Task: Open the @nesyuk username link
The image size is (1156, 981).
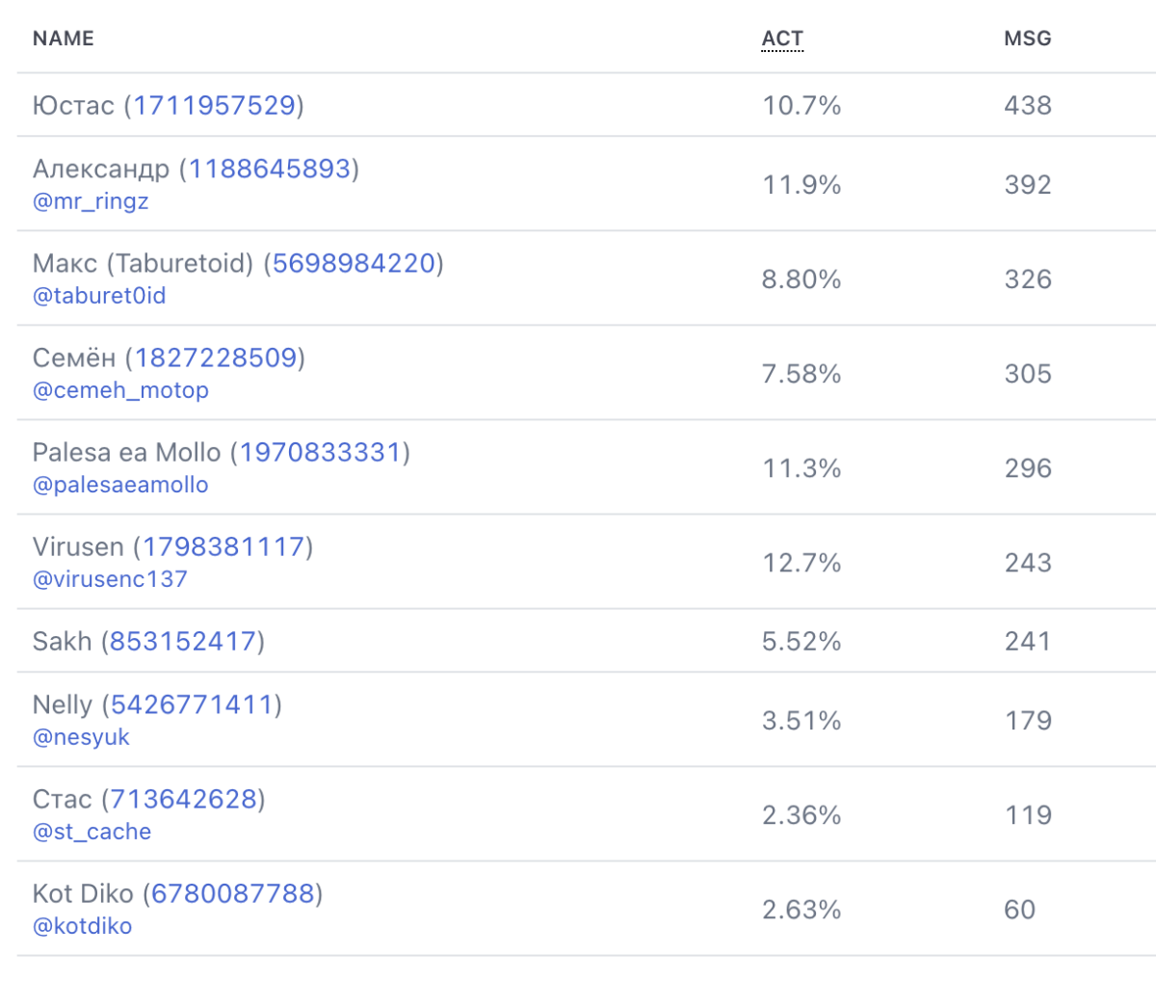Action: (x=81, y=737)
